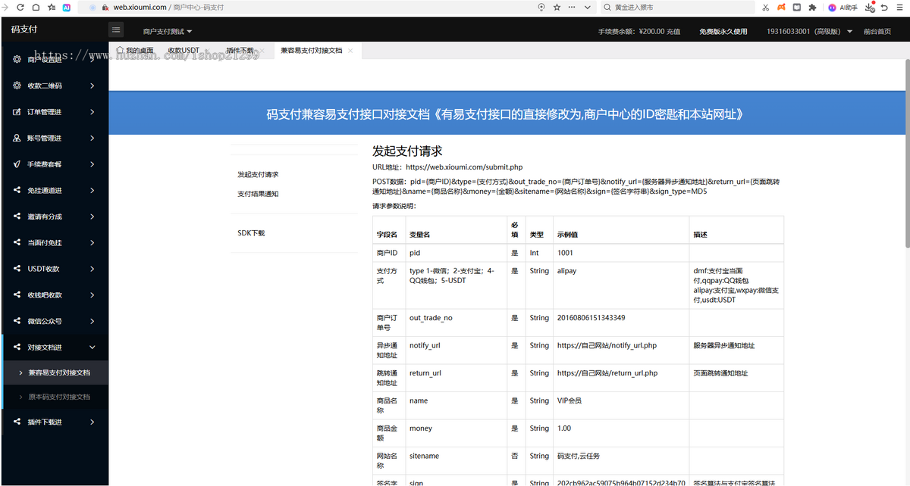Image resolution: width=910 pixels, height=486 pixels.
Task: Select the 兼容易支付对接文档 tab
Action: pos(311,50)
